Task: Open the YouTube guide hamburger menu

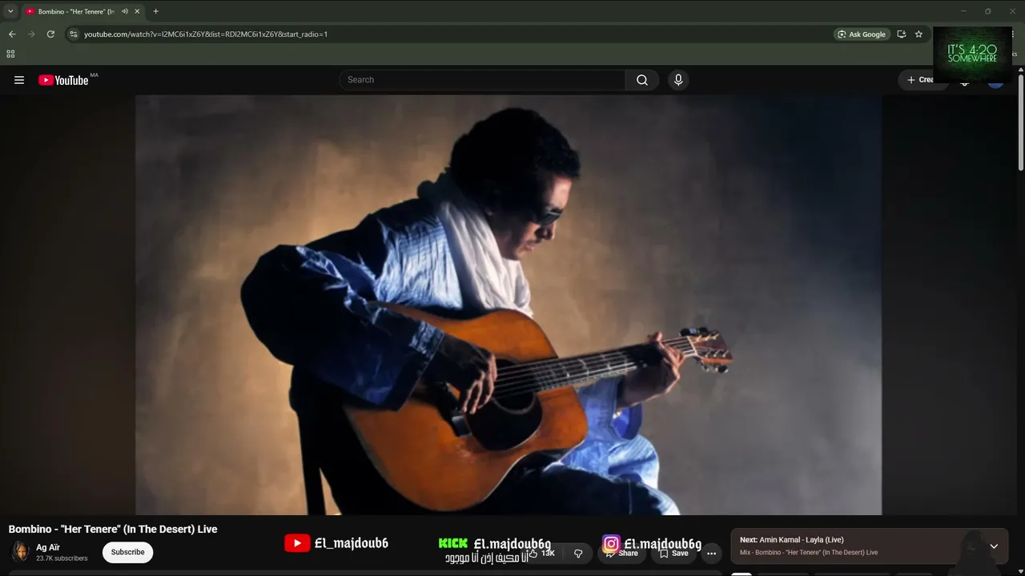Action: click(19, 80)
